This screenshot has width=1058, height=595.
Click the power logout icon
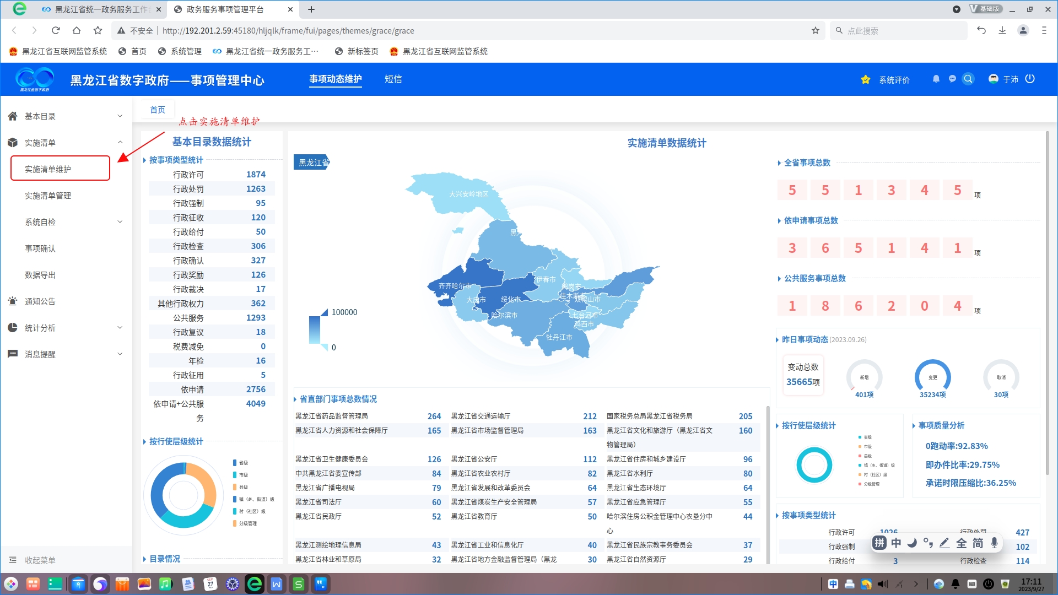click(x=1030, y=79)
